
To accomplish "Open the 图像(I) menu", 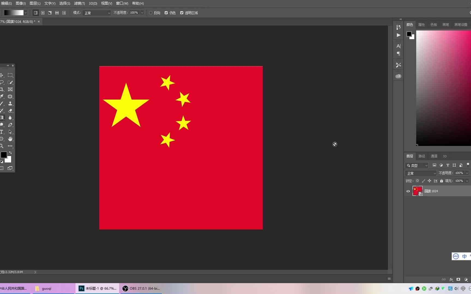I will coord(21,3).
